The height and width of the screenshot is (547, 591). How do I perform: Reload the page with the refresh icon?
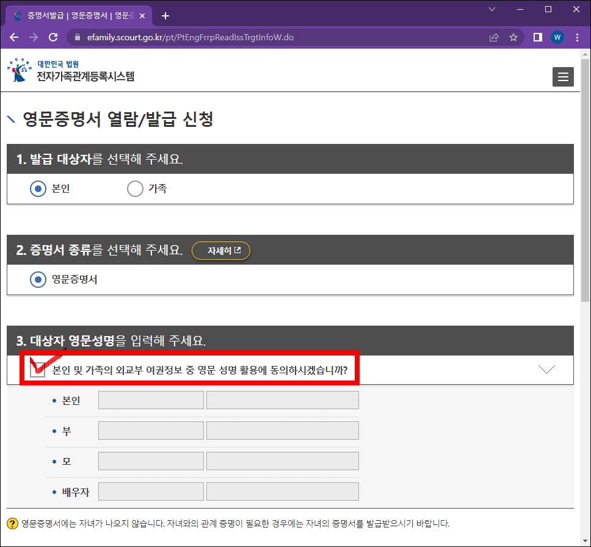coord(53,37)
